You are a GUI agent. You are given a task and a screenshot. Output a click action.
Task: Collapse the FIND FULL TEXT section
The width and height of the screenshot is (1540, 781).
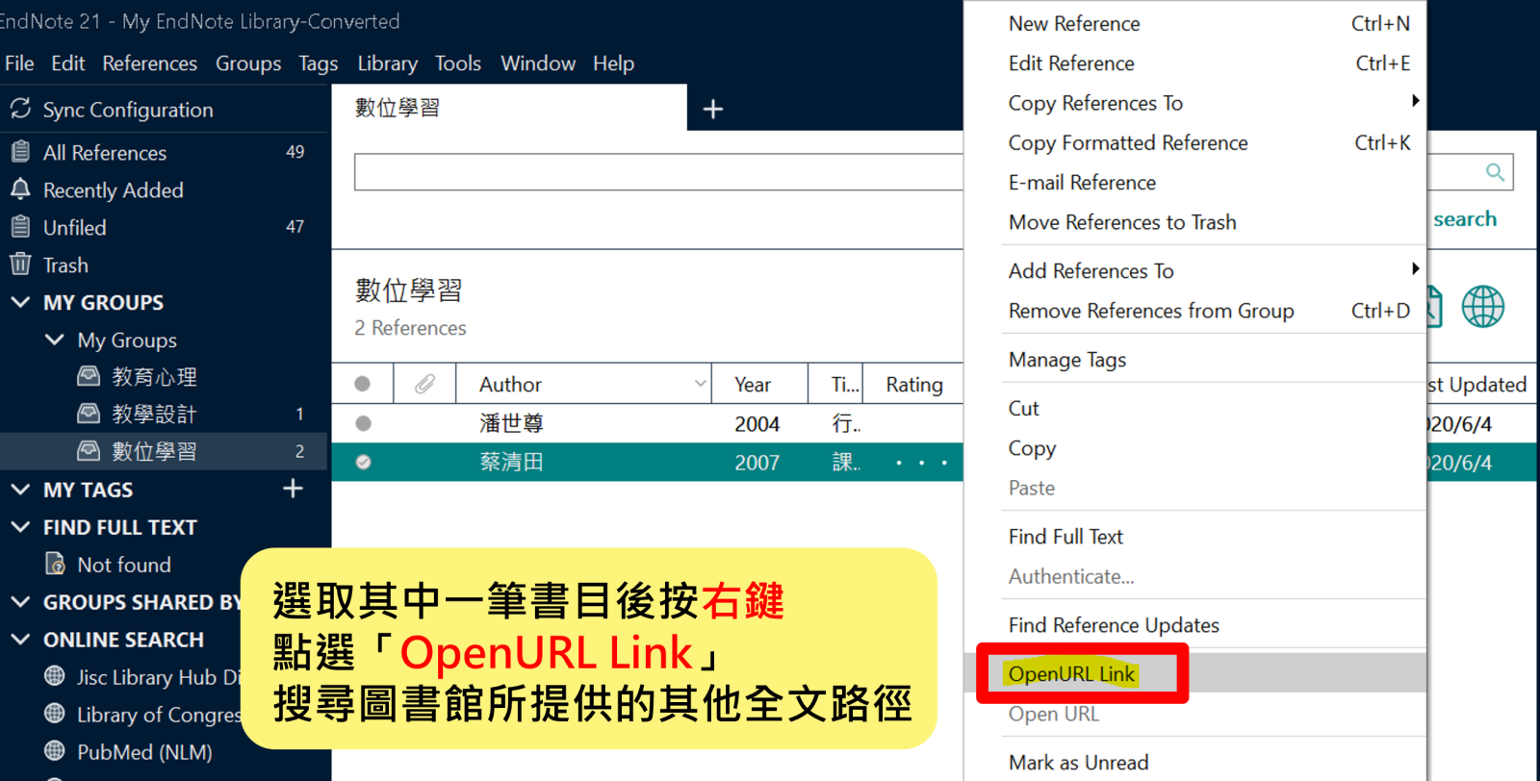[x=20, y=527]
